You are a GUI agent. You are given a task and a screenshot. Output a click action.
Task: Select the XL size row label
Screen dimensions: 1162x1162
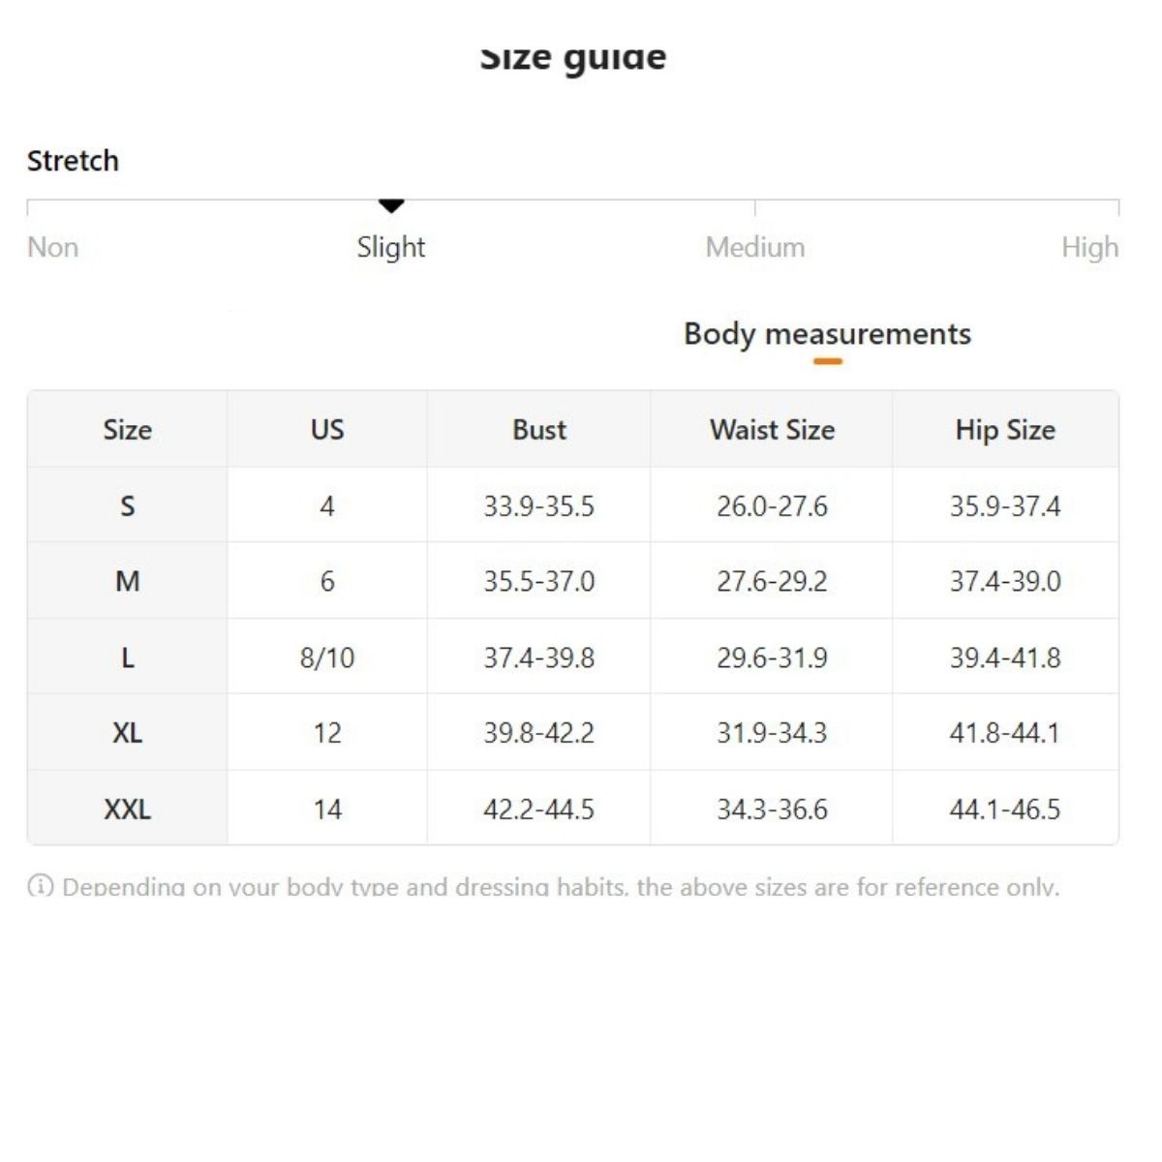pos(128,733)
